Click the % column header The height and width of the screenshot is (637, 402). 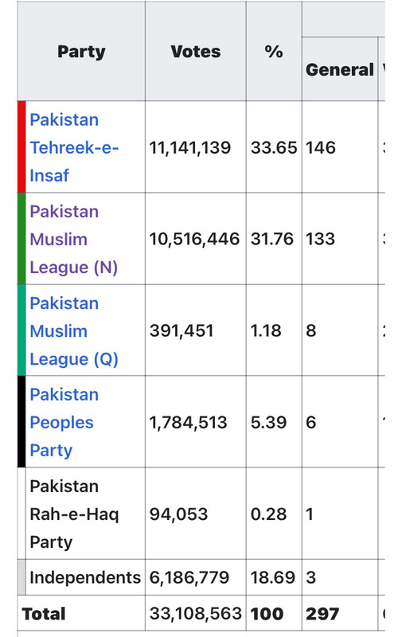point(274,51)
